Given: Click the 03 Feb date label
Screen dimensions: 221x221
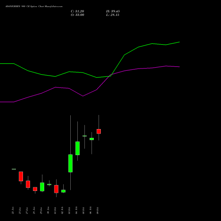Looking at the screenshot, I should coord(69,210).
